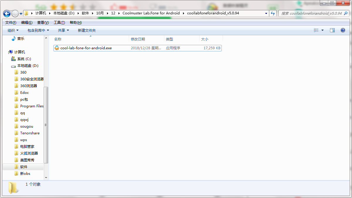Open the view options dropdown arrow

(322, 30)
